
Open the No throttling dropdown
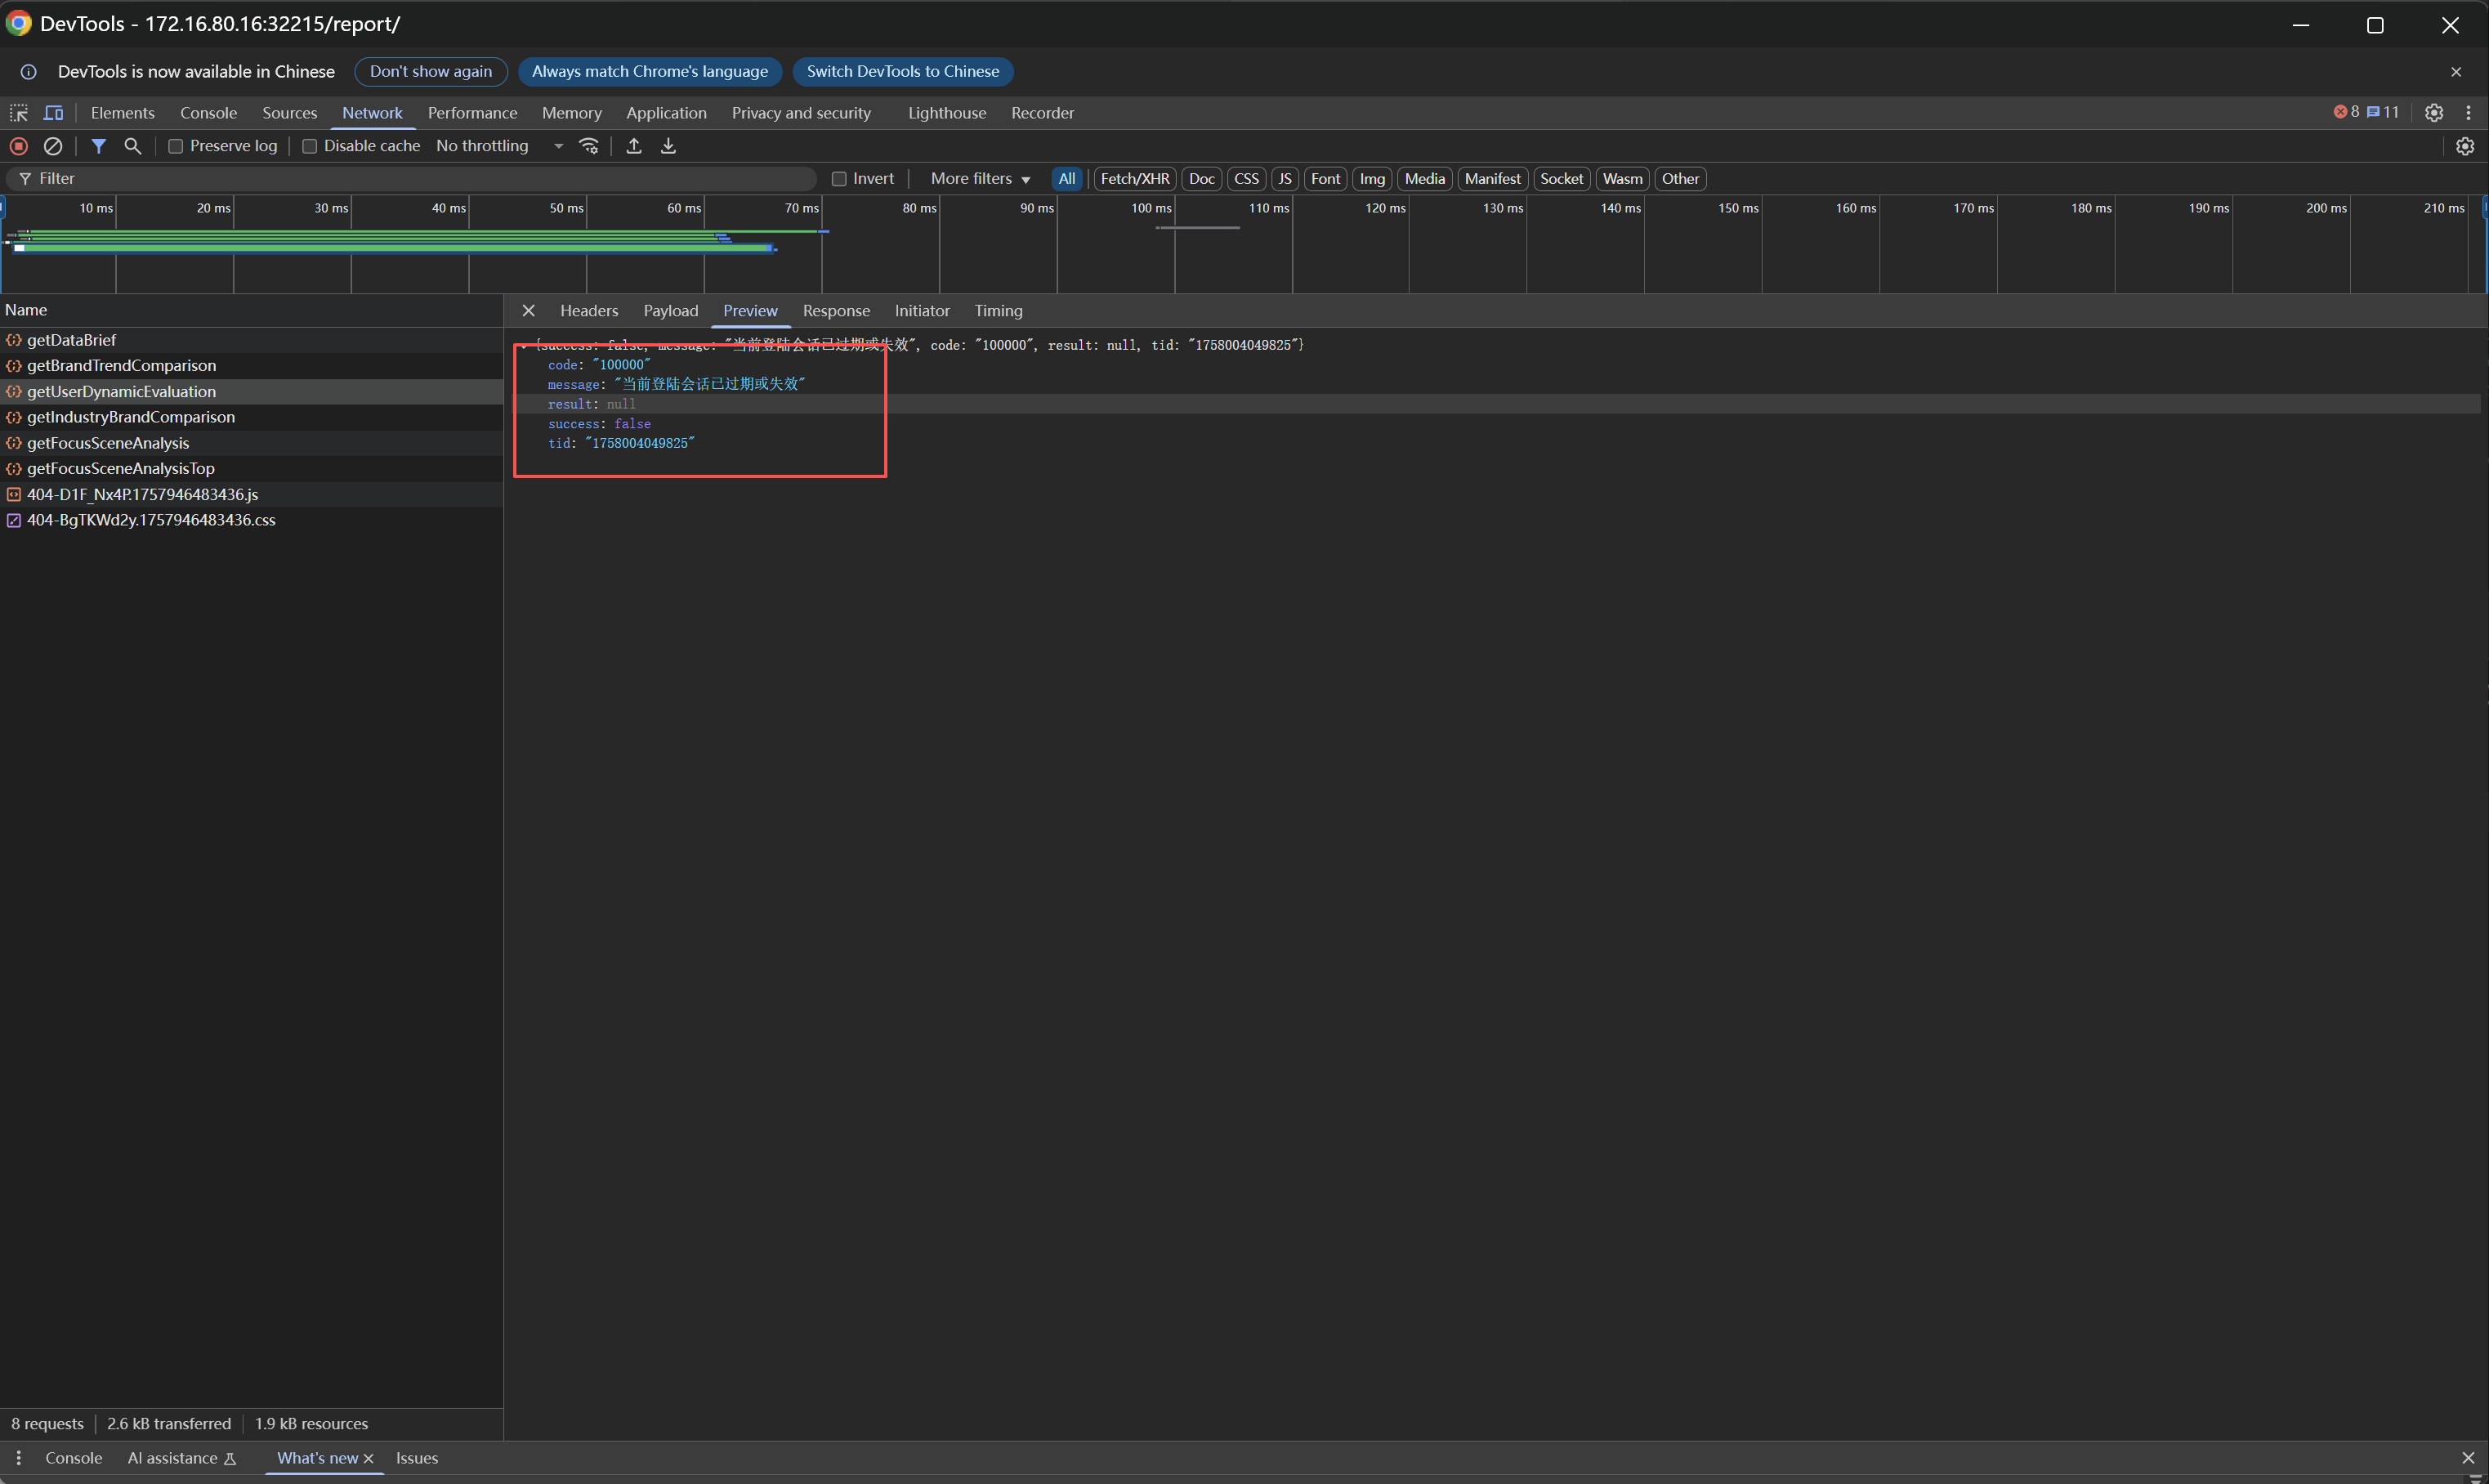tap(499, 146)
